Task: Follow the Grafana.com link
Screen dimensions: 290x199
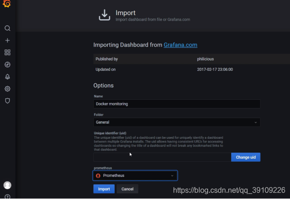Action: click(180, 45)
